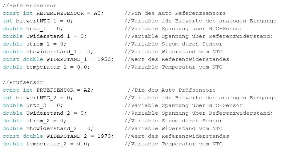Click the comment "//Pin des Auto Prüfsensors"
The image size is (301, 150).
(x=172, y=90)
